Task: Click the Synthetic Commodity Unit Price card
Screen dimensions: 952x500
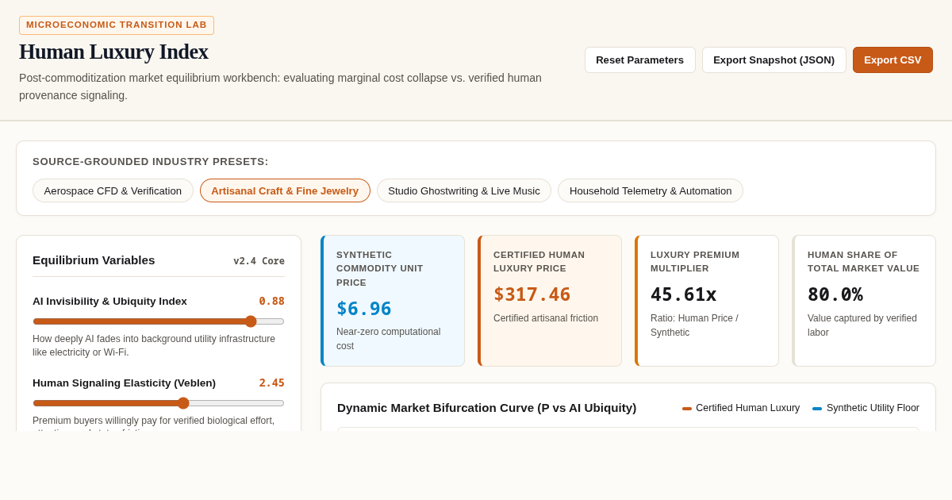Action: (393, 301)
